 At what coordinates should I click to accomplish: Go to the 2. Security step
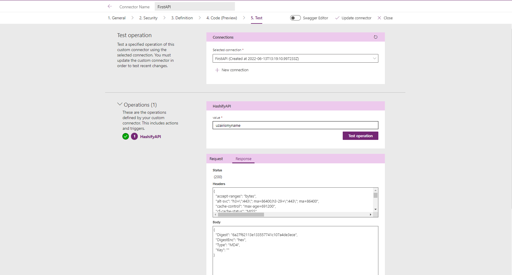tap(148, 18)
